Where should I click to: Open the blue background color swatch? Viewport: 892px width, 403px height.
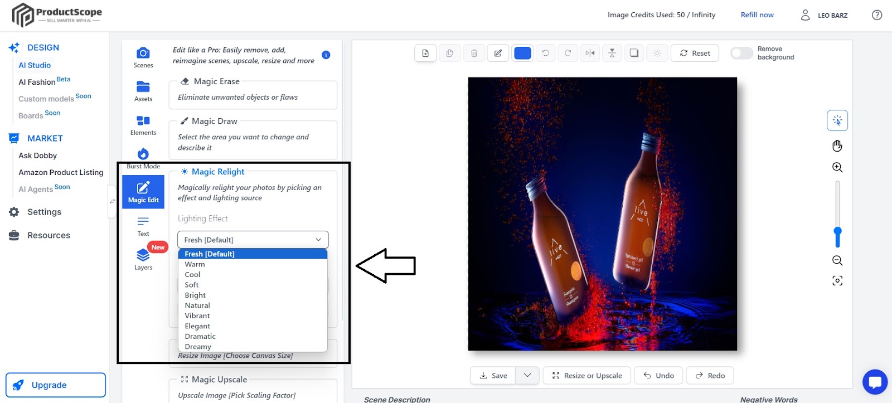[522, 53]
